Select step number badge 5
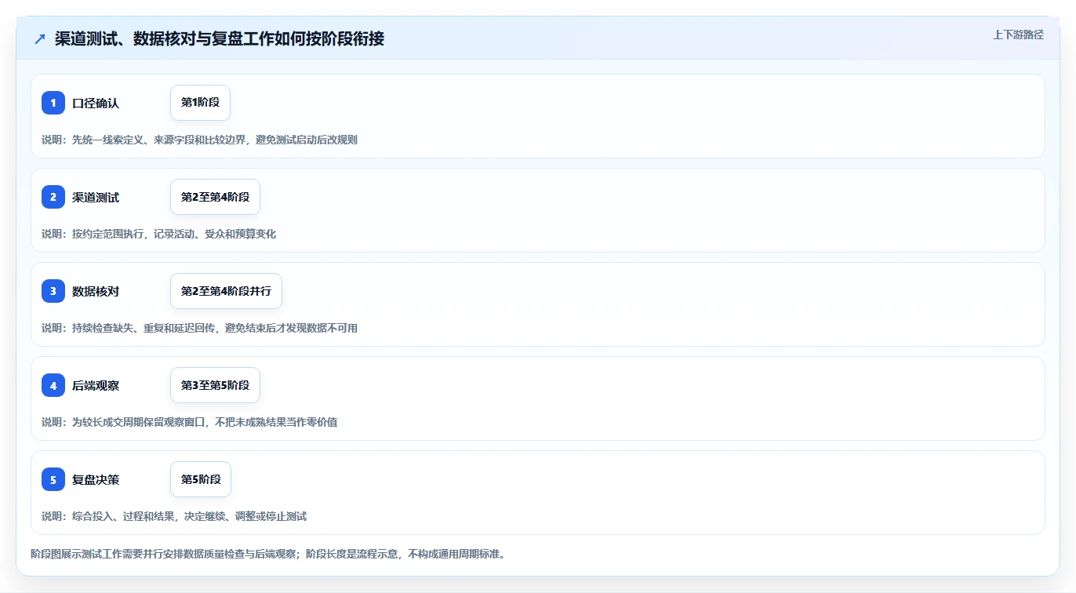The height and width of the screenshot is (593, 1076). click(53, 479)
